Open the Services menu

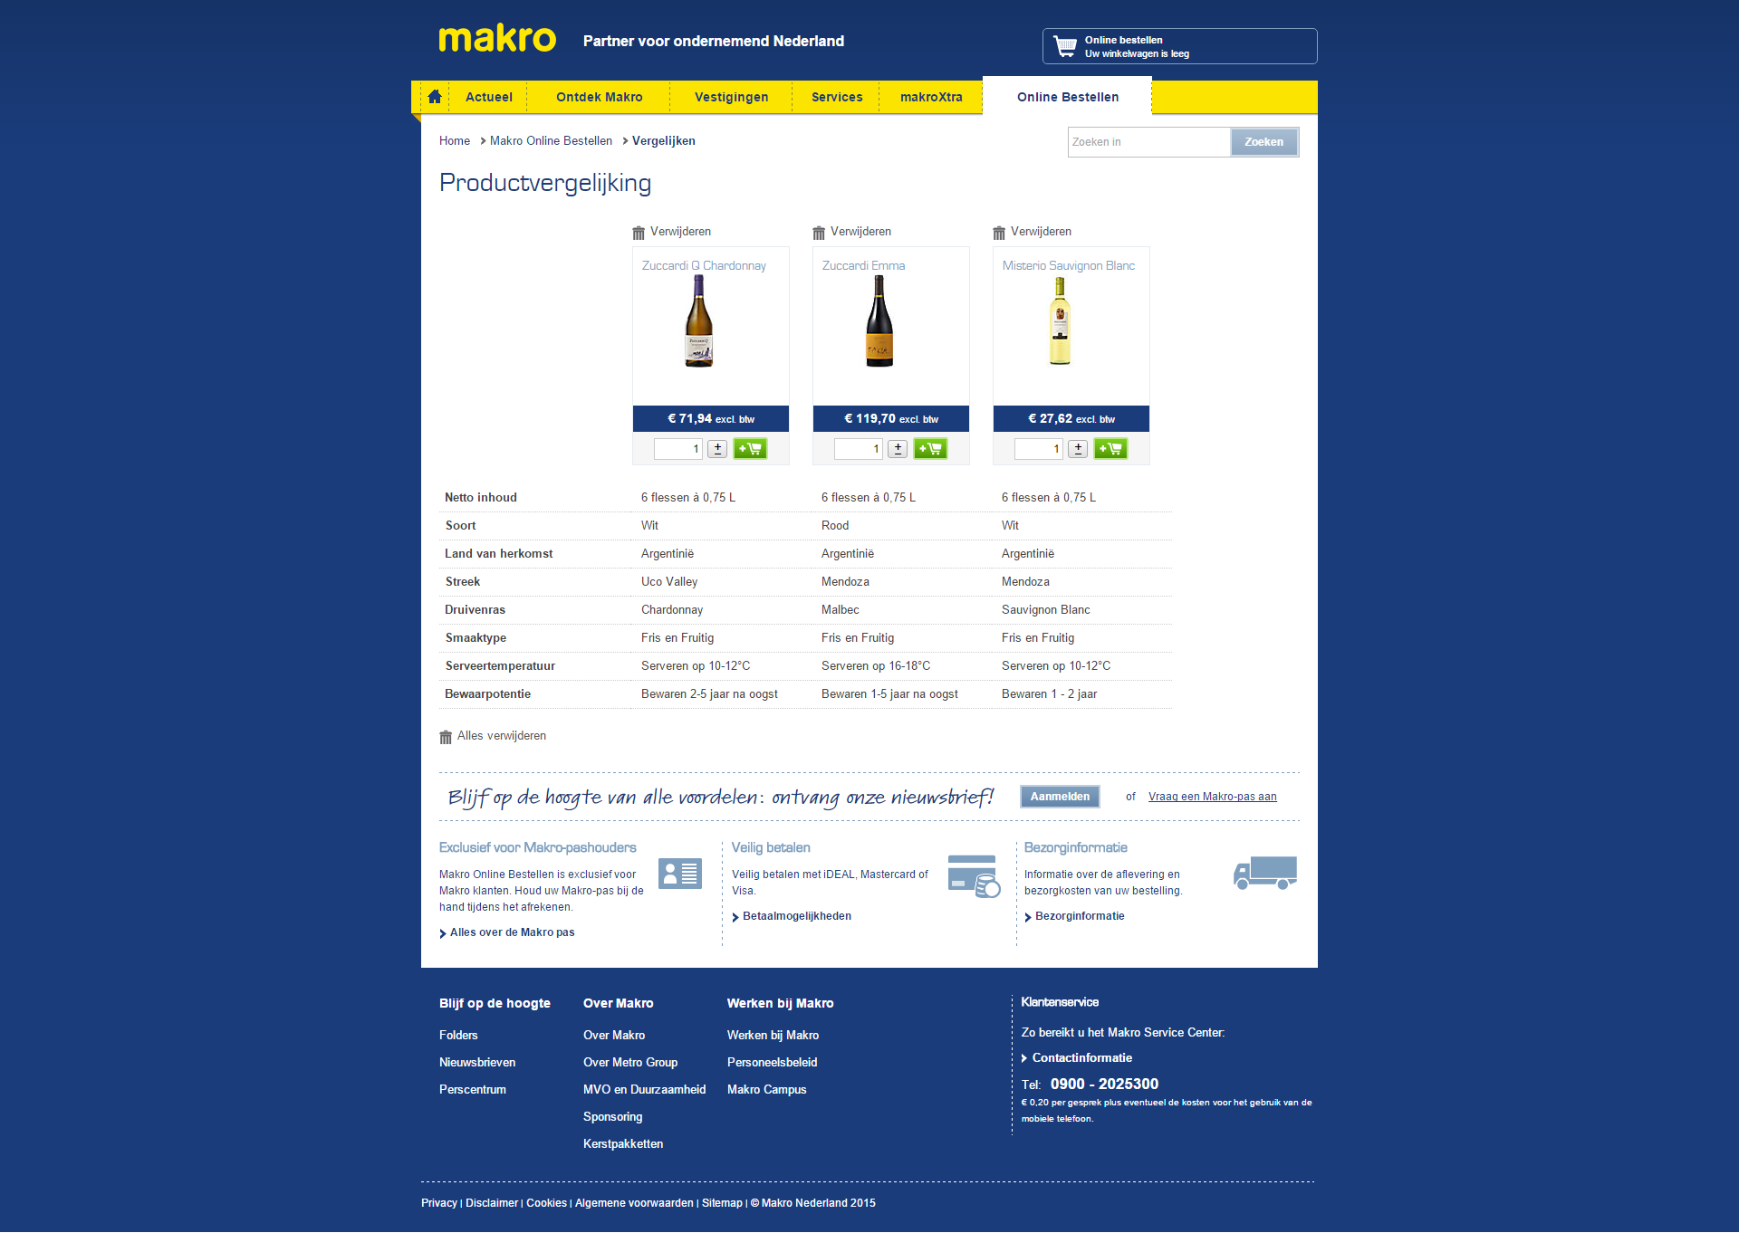click(837, 97)
